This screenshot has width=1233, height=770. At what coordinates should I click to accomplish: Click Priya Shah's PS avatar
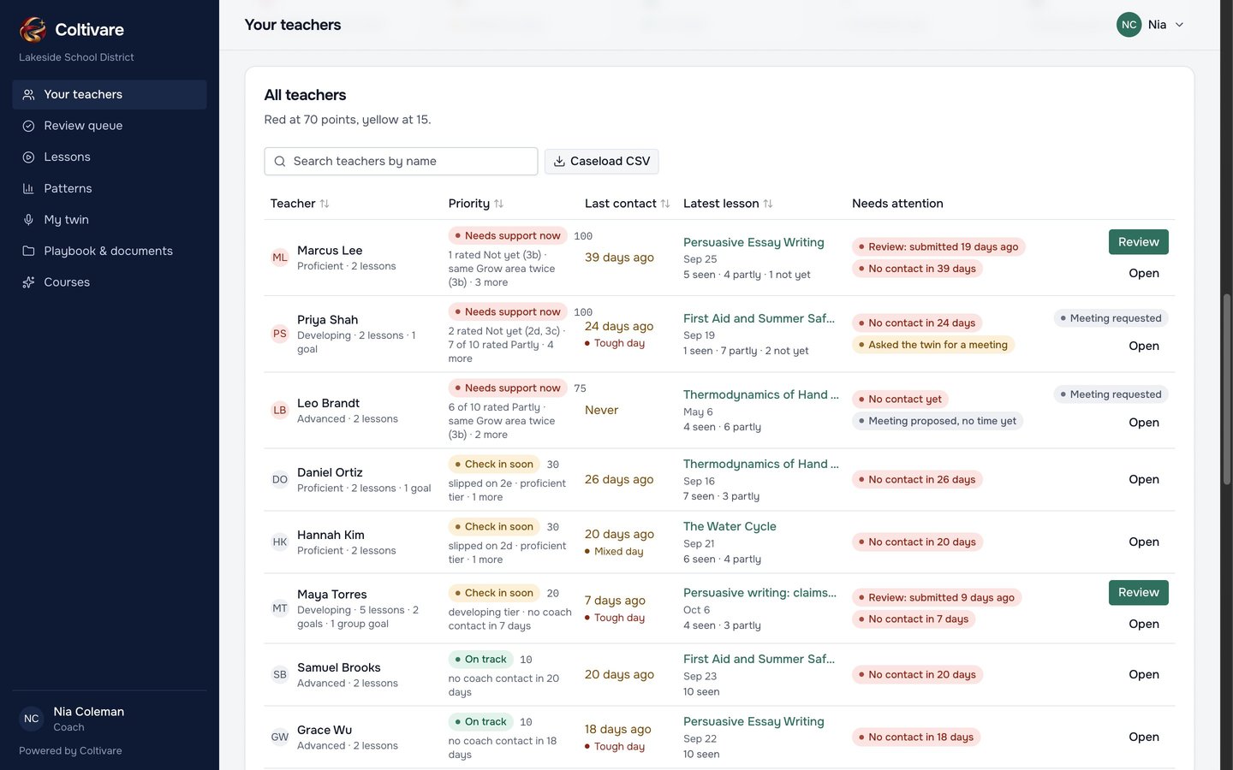pyautogui.click(x=280, y=334)
